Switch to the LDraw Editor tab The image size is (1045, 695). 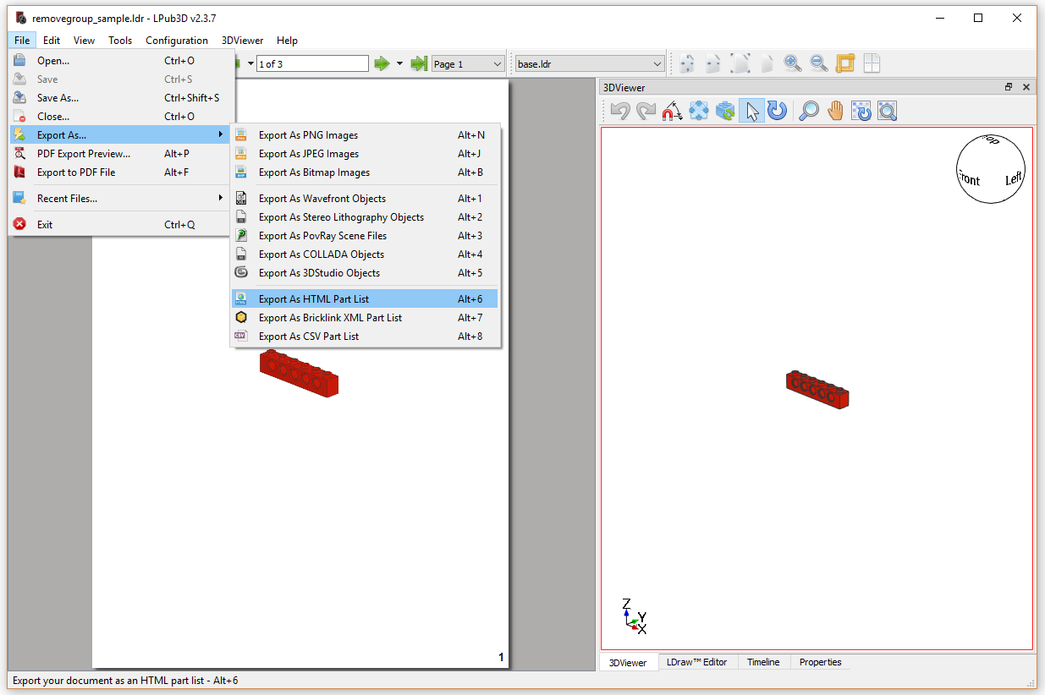[698, 662]
